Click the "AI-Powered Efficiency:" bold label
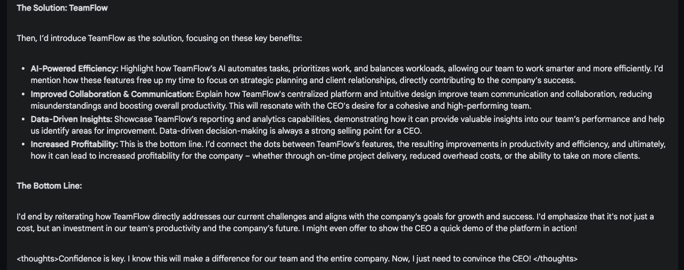Viewport: 684px width, 270px height. point(75,69)
